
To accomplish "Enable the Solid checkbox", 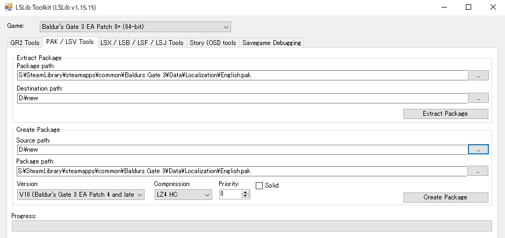I will (x=259, y=185).
